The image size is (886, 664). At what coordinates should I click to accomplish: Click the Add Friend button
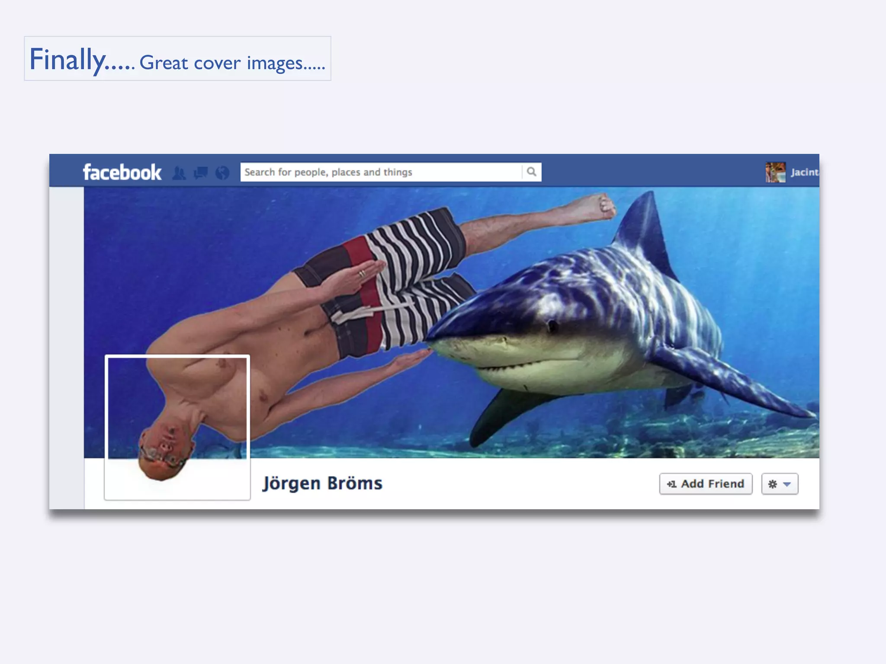point(706,484)
